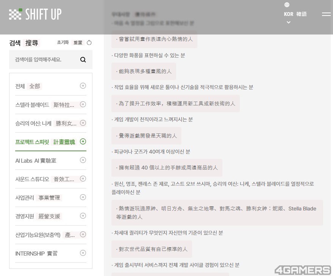333x276 pixels.
Task: Click the arrow icon beside 경영지원
Action: tap(83, 216)
